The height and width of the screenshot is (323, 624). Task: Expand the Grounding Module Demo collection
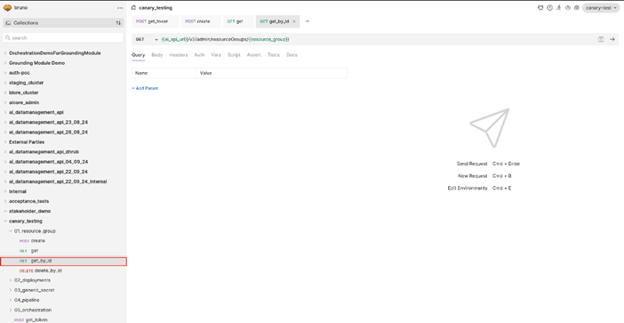tap(5, 63)
